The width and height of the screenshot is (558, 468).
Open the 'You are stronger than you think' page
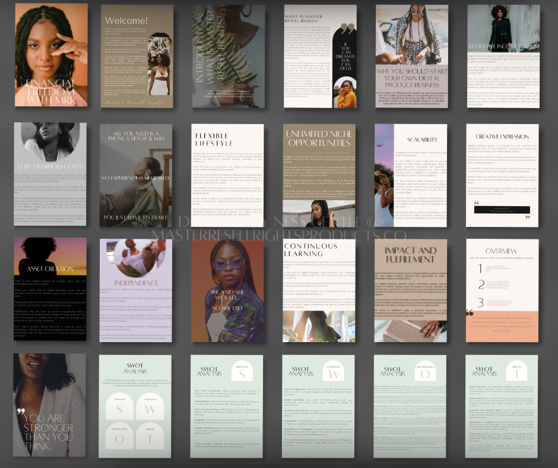tap(50, 405)
